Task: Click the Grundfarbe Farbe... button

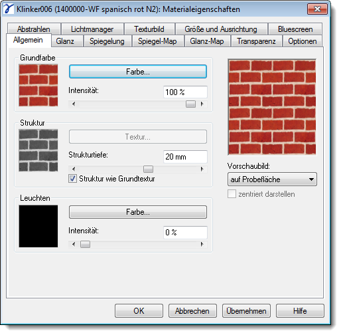Action: click(138, 72)
